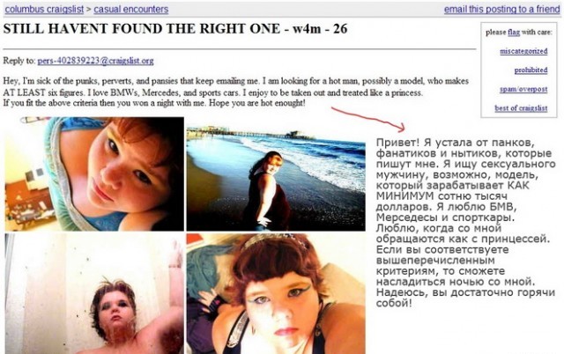Flag the post as prohibited
The image size is (564, 354).
531,70
